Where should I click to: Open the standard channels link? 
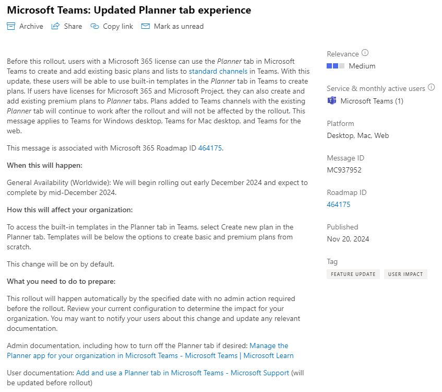(x=218, y=71)
